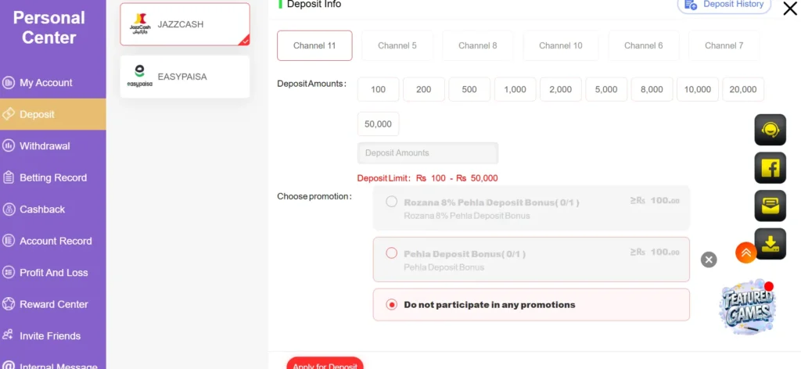Select EASYPAISA payment method card
This screenshot has height=369, width=801.
185,77
